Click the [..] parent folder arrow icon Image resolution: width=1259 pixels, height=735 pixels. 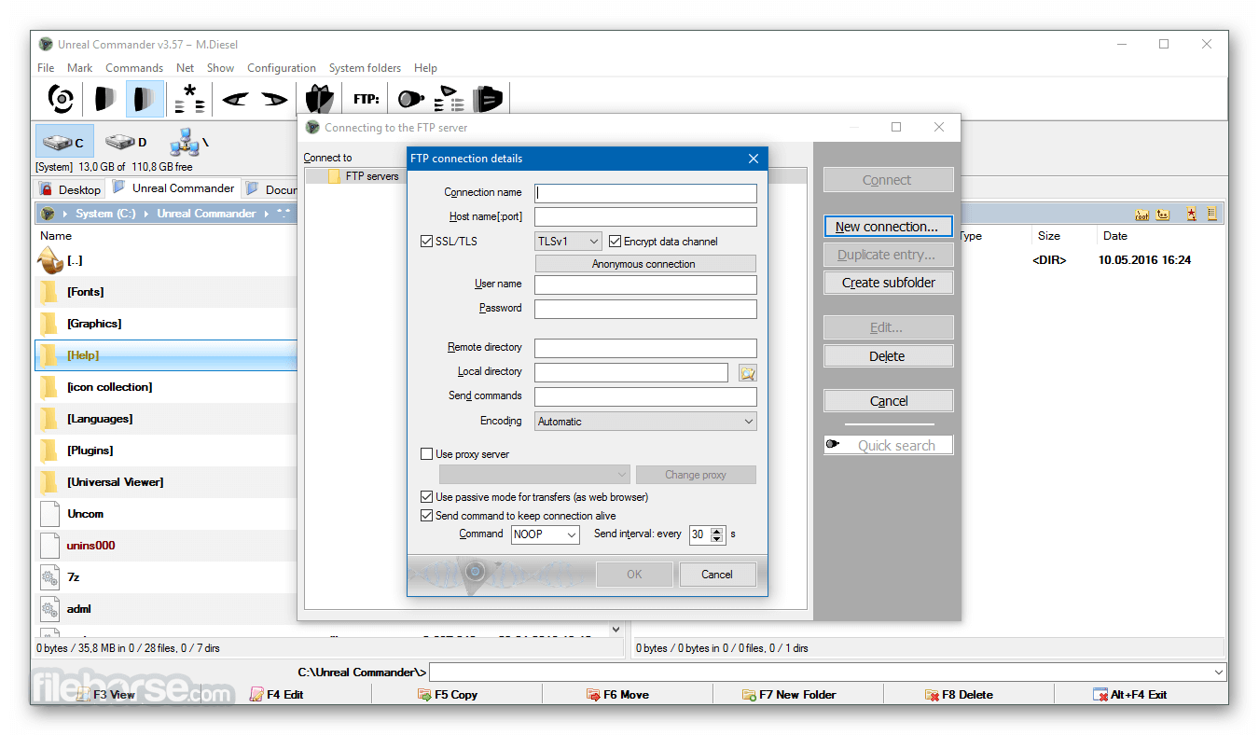pos(49,260)
